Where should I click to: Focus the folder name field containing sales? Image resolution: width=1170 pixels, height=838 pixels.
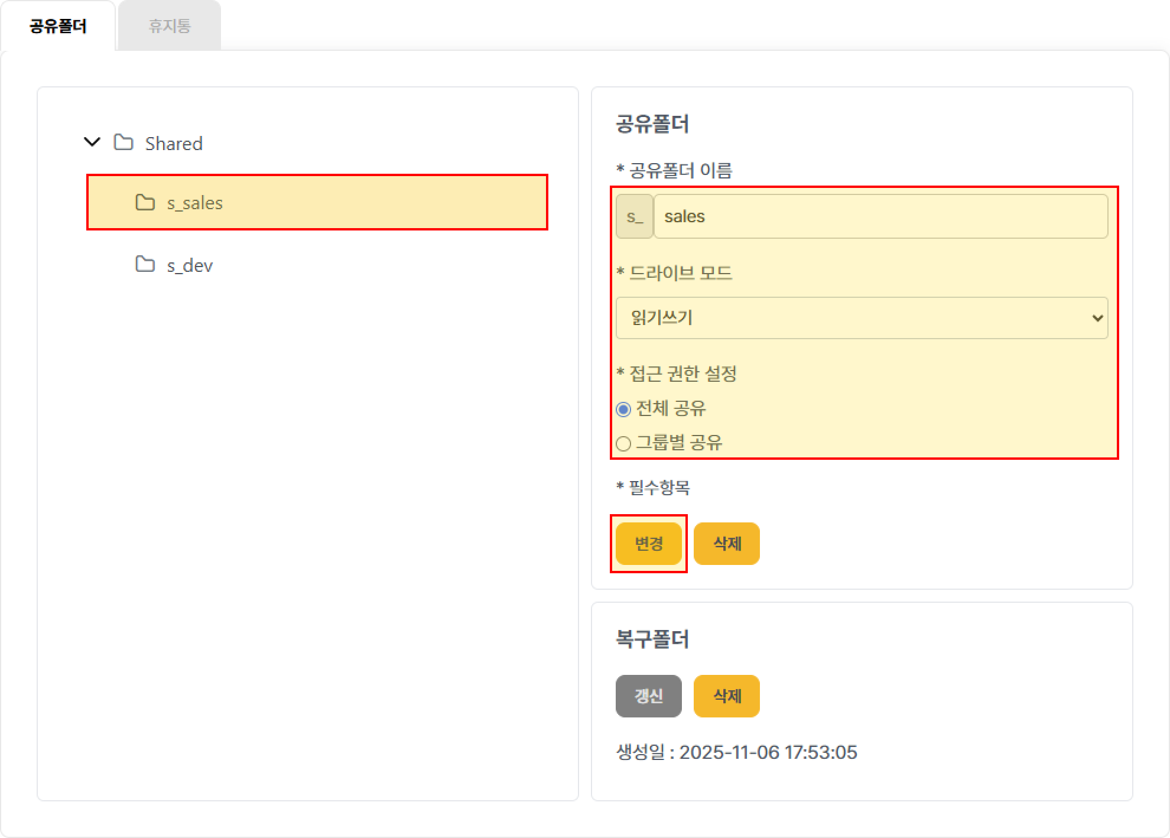880,216
